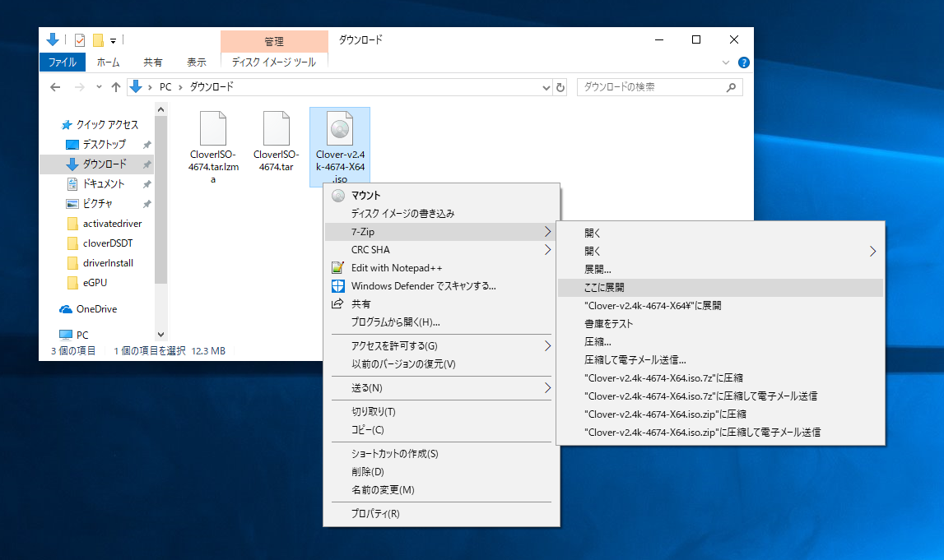This screenshot has width=944, height=560.
Task: Choose "Clover-v2.4k-4674-X64.iso.zip"に圧縮
Action: (x=720, y=414)
